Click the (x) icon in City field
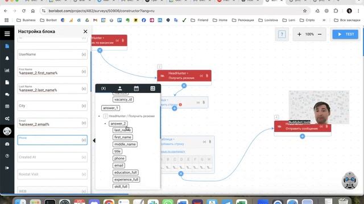 (x=84, y=106)
